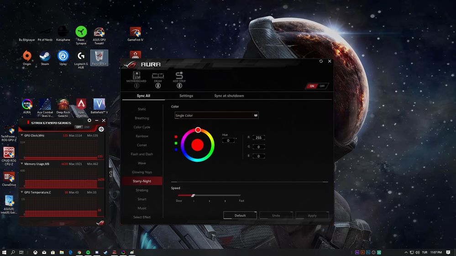The height and width of the screenshot is (256, 456).
Task: Open Logitech G HUB desktop icon
Action: (x=81, y=60)
